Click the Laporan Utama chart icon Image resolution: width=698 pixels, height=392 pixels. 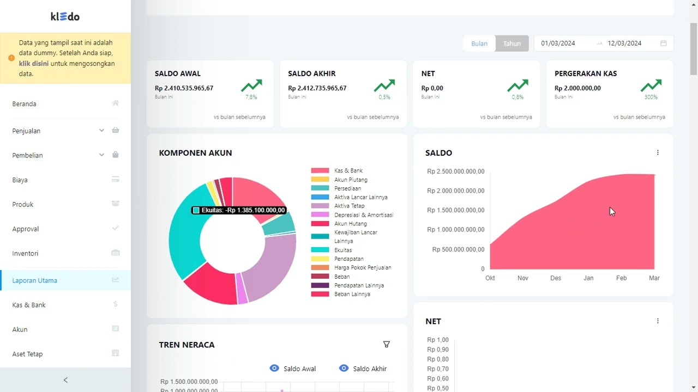click(x=115, y=280)
